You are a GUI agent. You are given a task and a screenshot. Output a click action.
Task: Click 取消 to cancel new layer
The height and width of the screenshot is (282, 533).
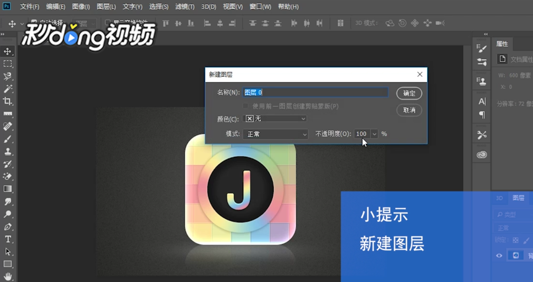point(409,110)
